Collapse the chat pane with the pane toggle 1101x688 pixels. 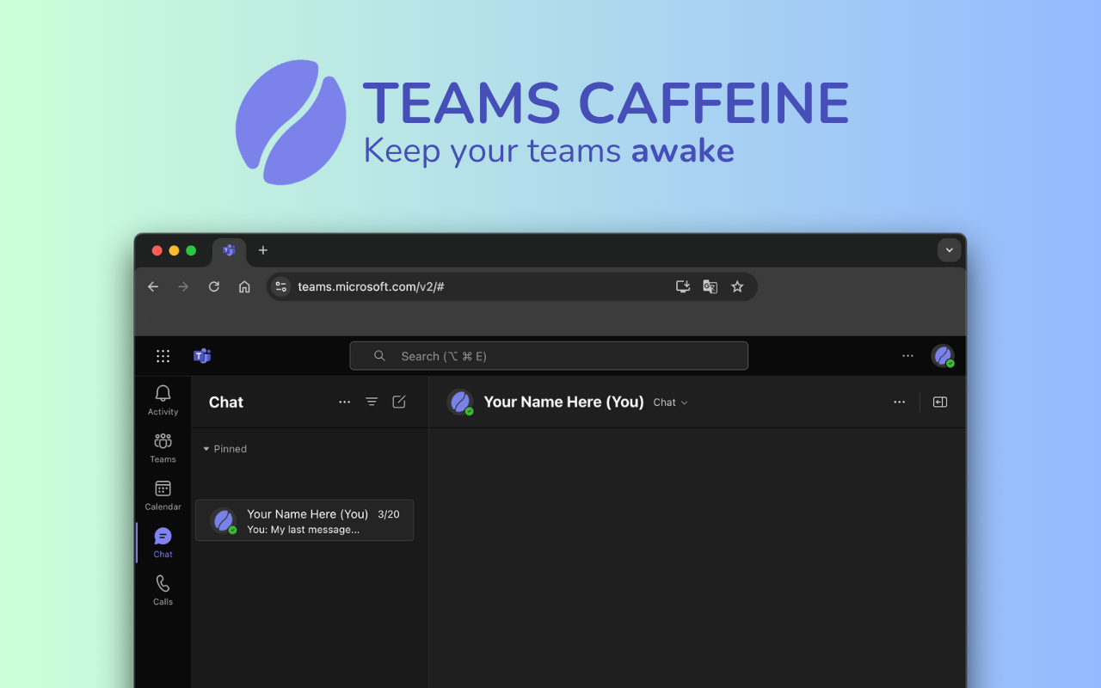coord(939,402)
